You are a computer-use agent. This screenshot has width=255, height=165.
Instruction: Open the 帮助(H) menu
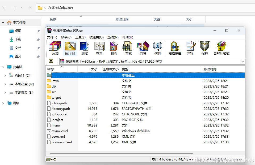(128, 37)
